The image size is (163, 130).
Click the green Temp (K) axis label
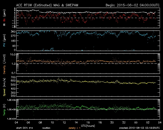click(x=4, y=109)
